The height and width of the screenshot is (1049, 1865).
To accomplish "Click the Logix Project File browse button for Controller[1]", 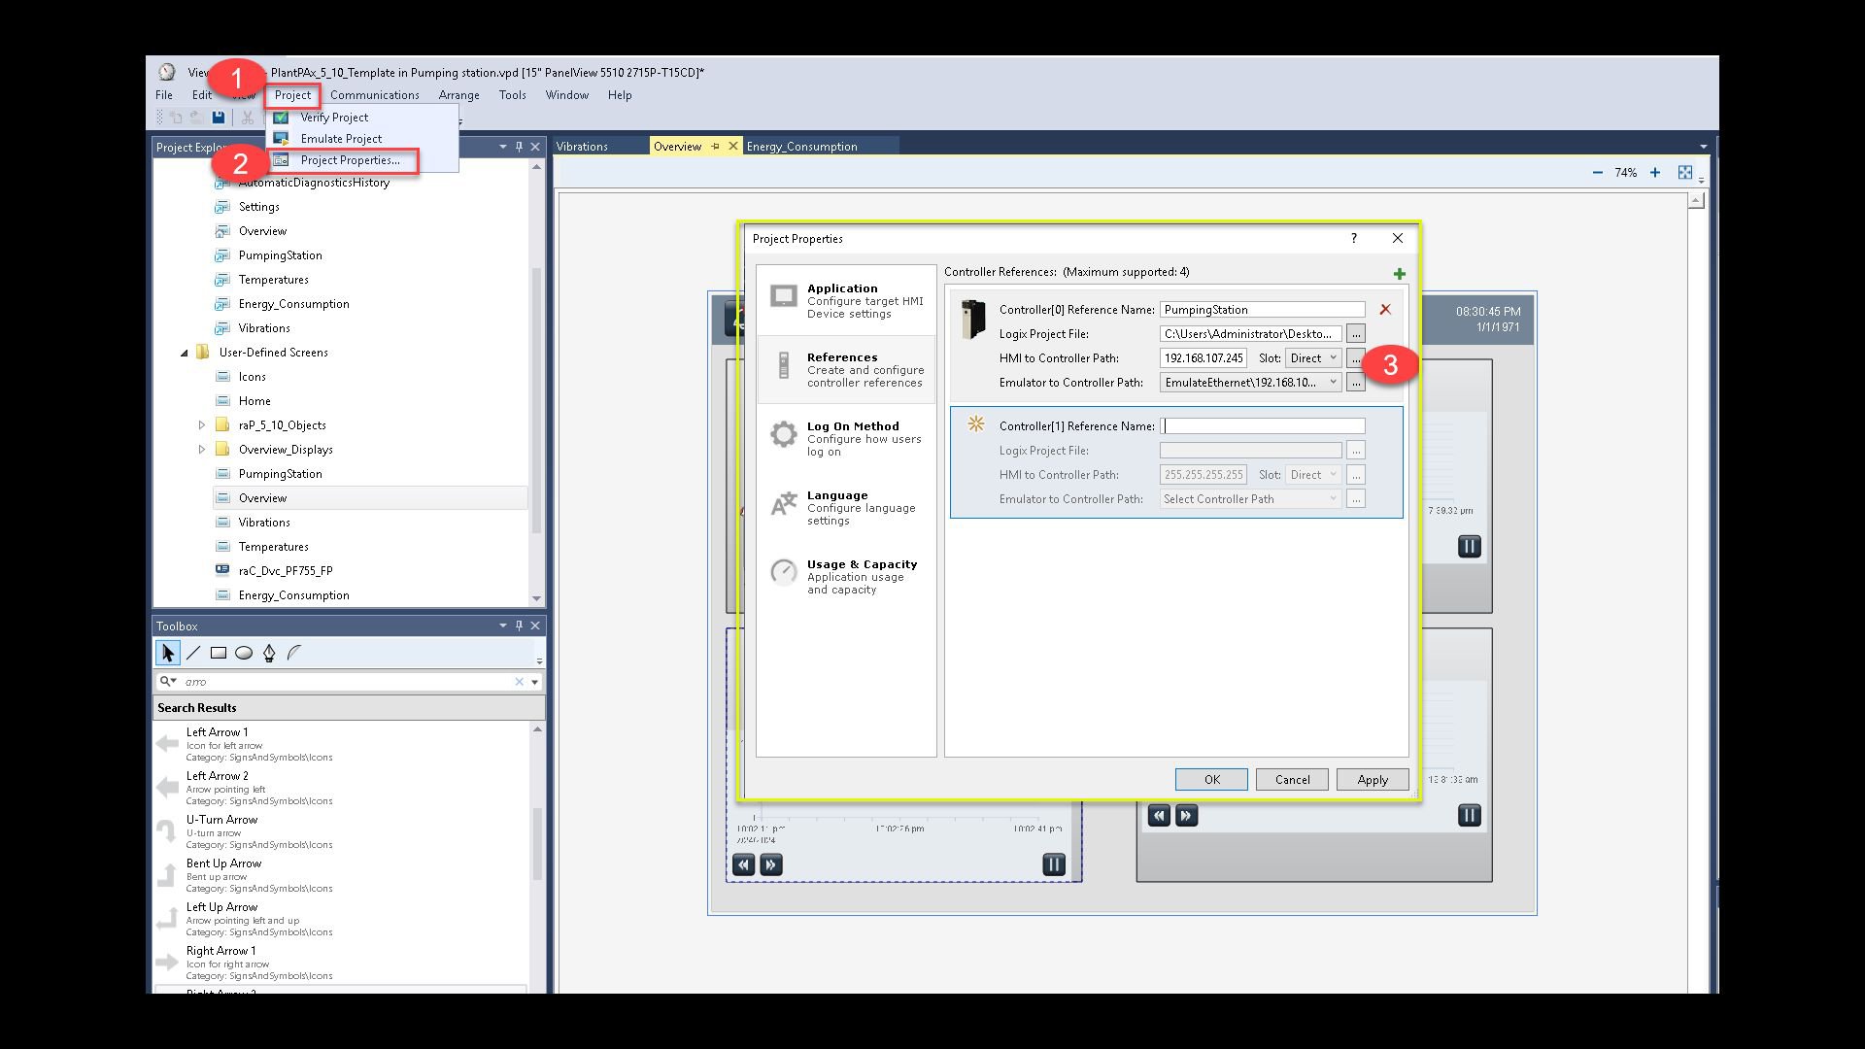I will pos(1355,450).
